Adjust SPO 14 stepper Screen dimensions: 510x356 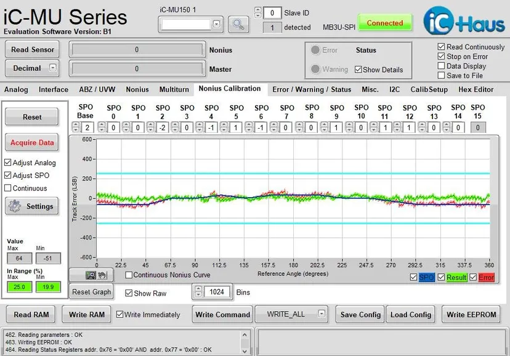[x=447, y=127]
